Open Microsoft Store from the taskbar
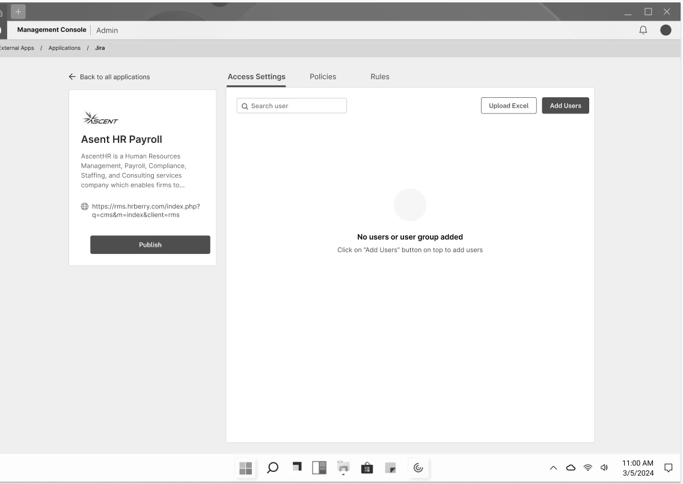This screenshot has width=683, height=484. point(367,468)
